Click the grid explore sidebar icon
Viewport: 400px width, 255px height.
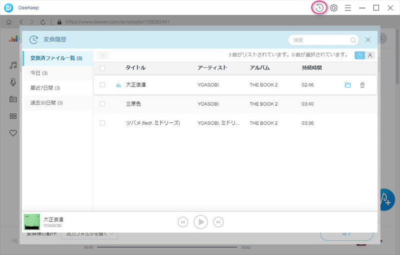[13, 116]
